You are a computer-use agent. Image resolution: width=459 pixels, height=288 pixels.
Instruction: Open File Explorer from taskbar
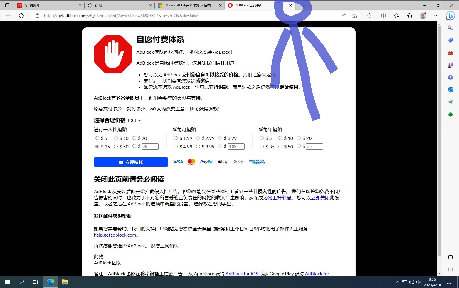click(x=65, y=282)
